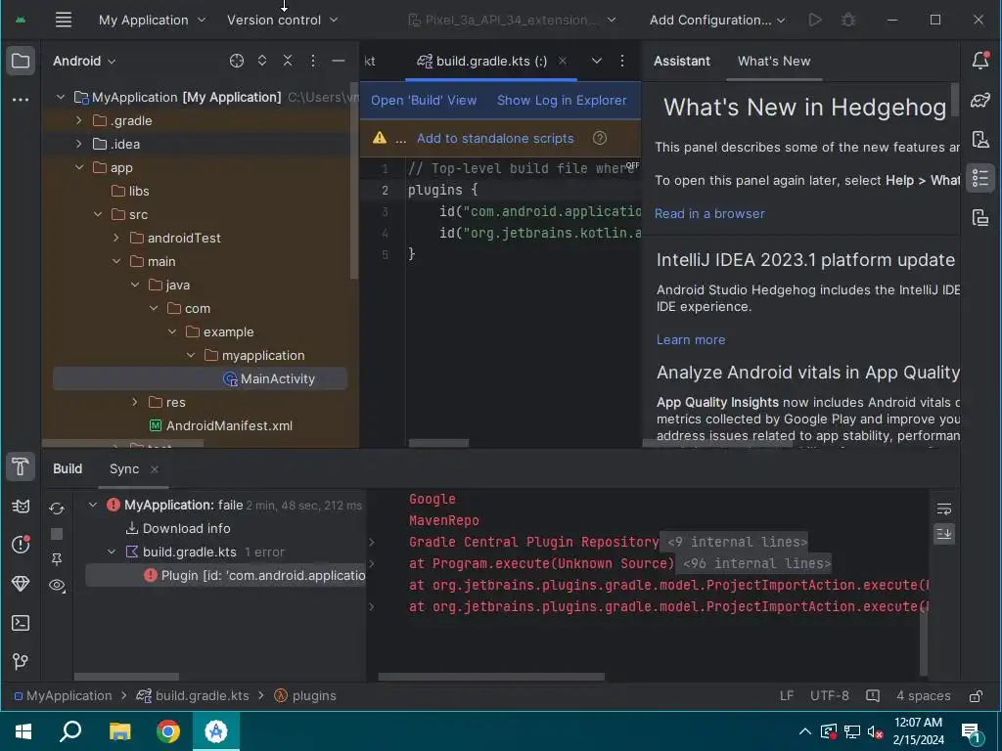1002x751 pixels.
Task: Pin the build tab
Action: (56, 559)
